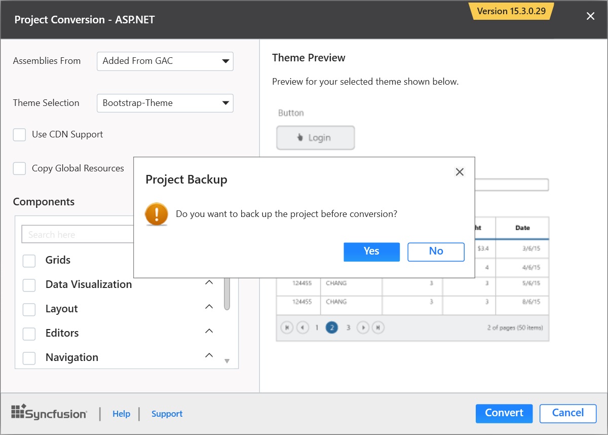Open the Help link
The width and height of the screenshot is (608, 435).
tap(121, 414)
